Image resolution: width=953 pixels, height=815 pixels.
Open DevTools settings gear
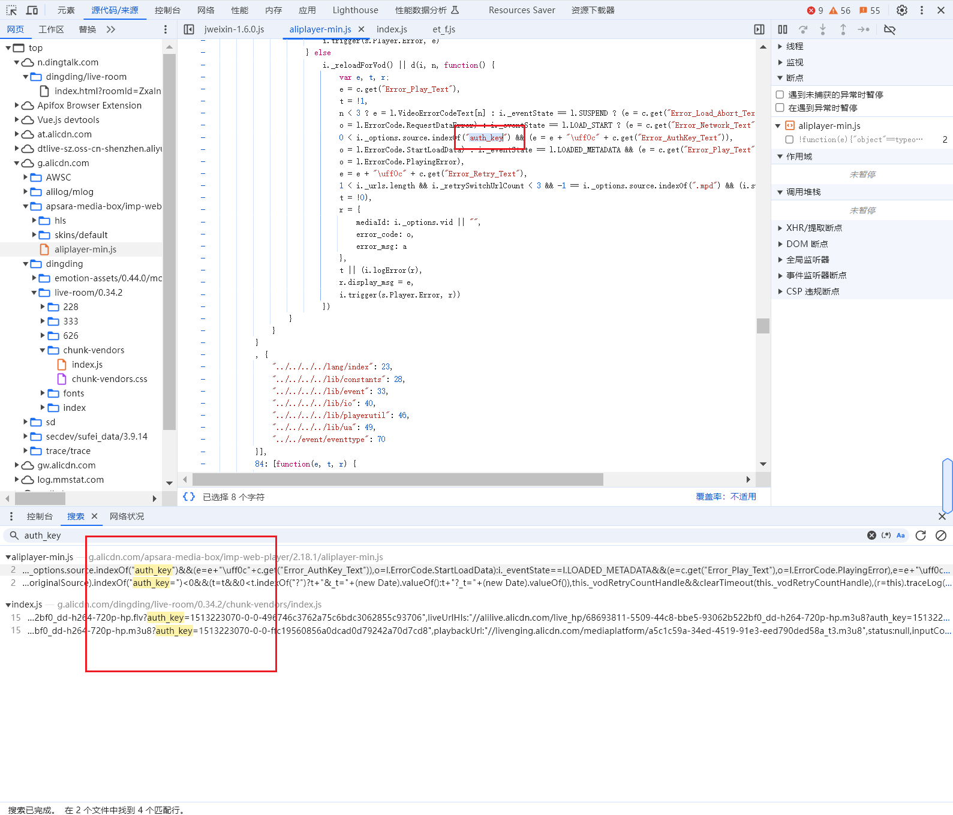(x=901, y=10)
